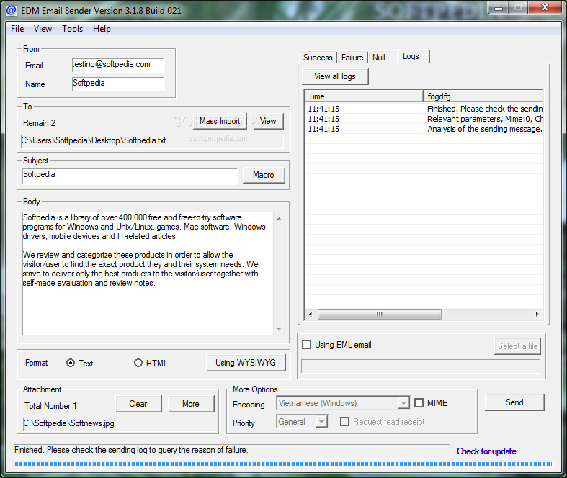Open the File menu
Screen dimensions: 567x478
click(17, 29)
